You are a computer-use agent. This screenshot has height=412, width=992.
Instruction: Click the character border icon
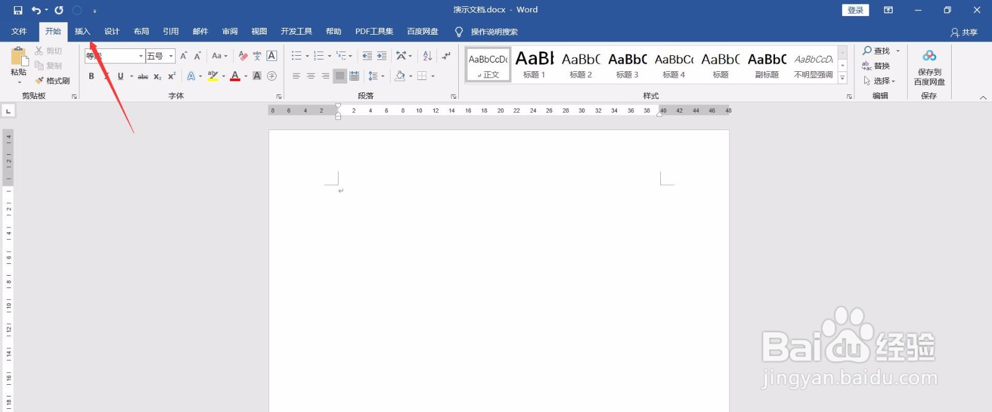coord(272,56)
